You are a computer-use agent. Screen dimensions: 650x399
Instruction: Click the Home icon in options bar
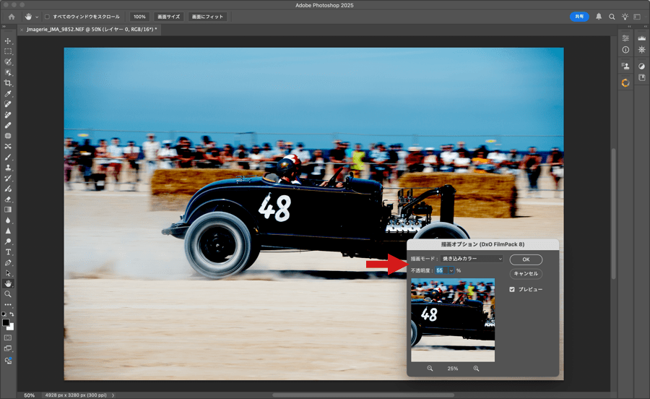(x=12, y=17)
